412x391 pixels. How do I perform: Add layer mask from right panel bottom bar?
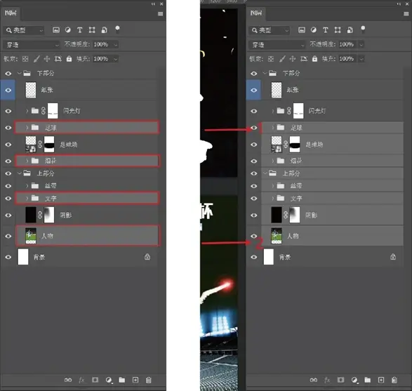341,380
